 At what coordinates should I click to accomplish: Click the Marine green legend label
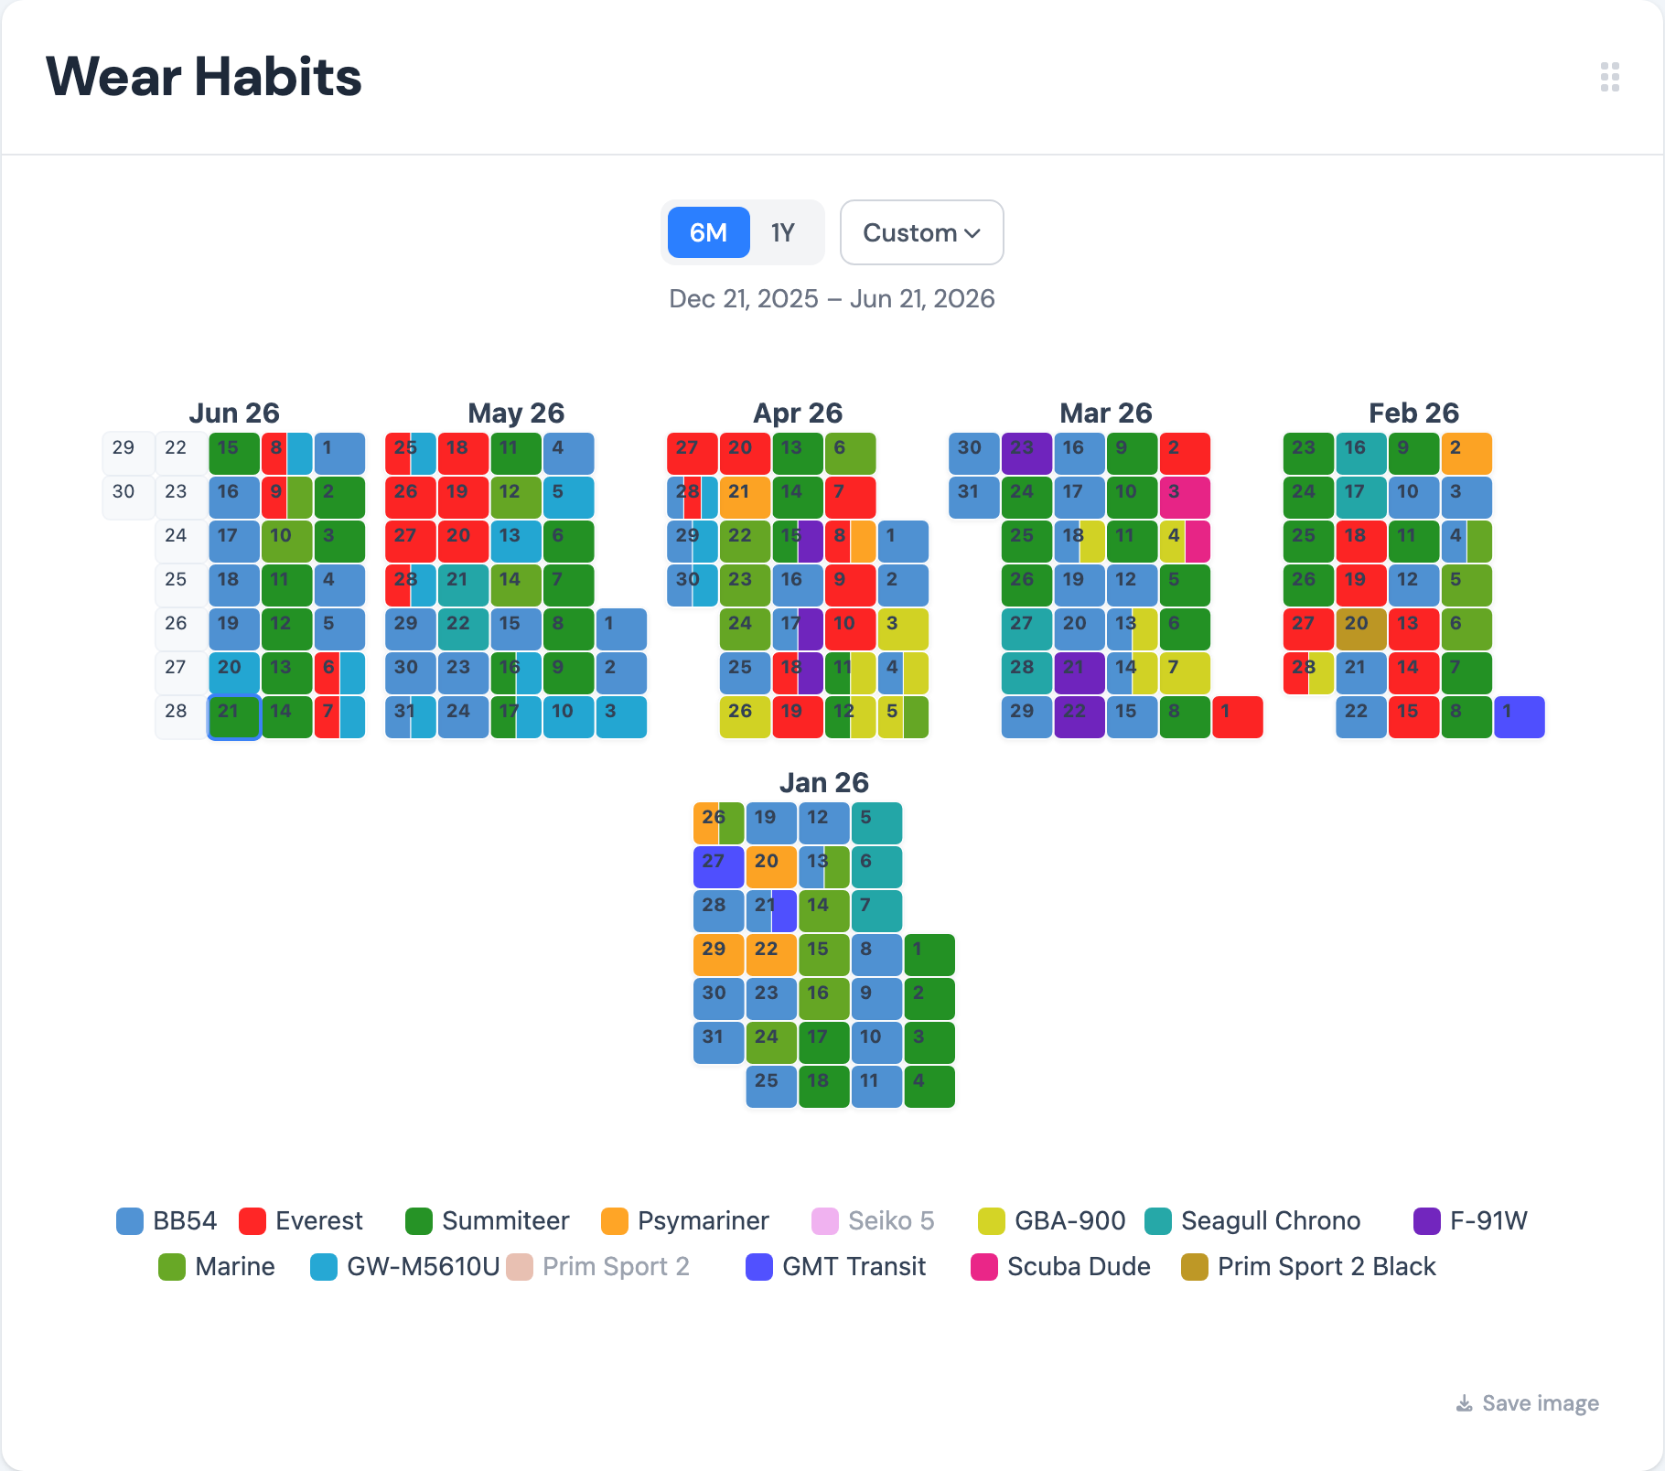235,1267
